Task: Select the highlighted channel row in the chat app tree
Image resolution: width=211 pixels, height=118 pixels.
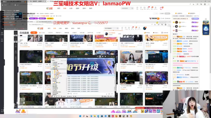Action: click(59, 69)
